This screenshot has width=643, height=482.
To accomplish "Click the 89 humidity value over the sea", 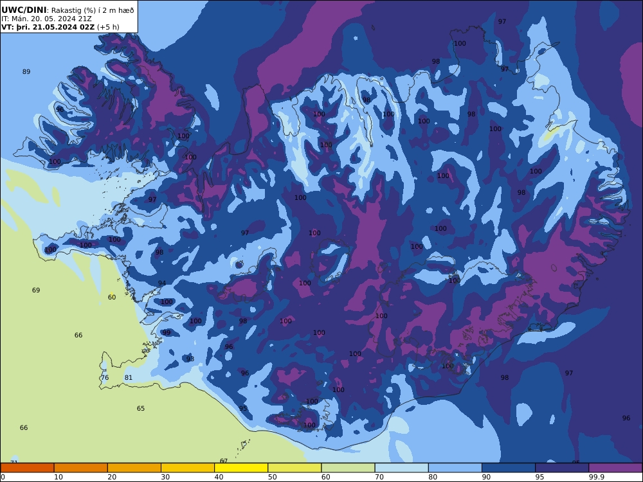I will pos(26,72).
